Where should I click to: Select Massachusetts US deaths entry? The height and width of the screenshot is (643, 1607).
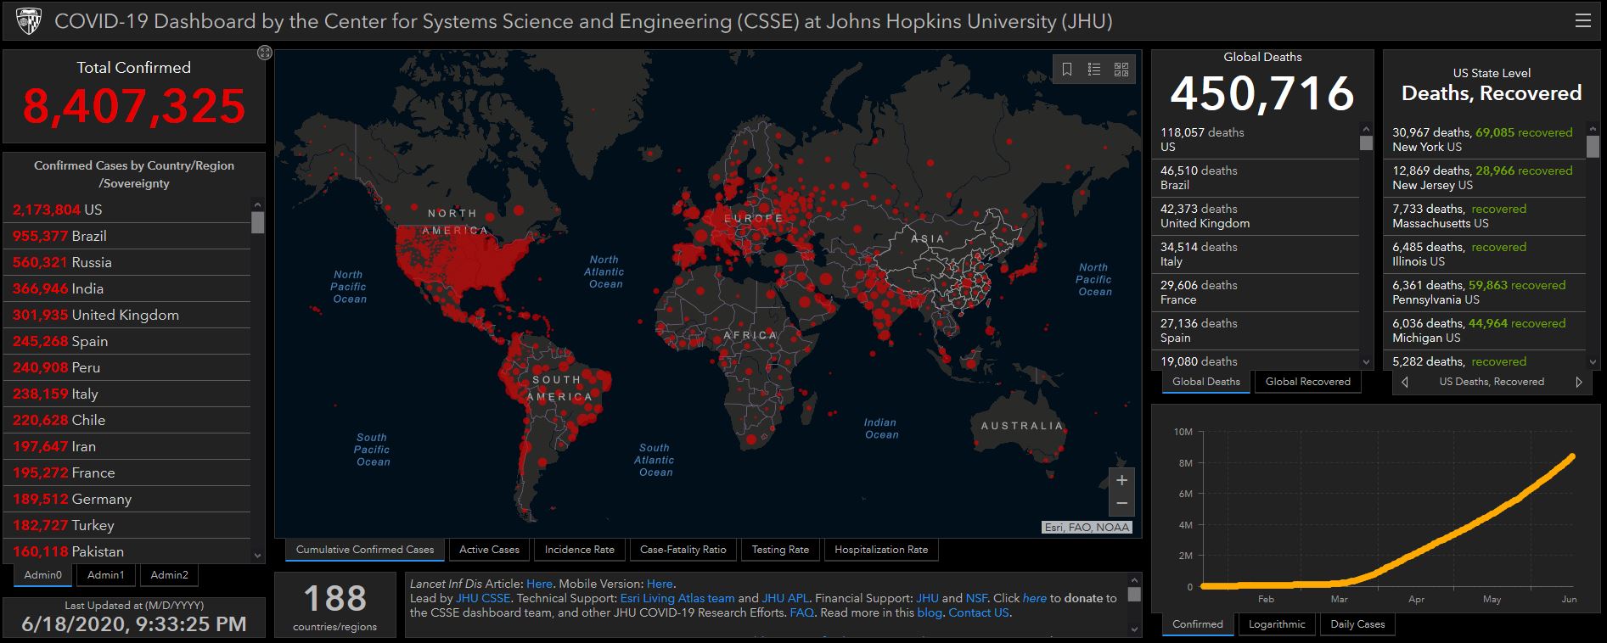point(1486,216)
